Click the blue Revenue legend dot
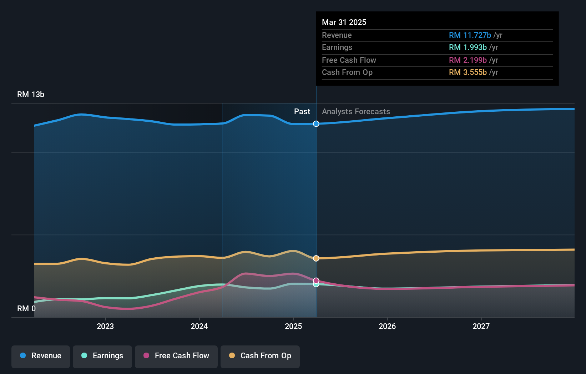This screenshot has width=586, height=374. pos(22,355)
